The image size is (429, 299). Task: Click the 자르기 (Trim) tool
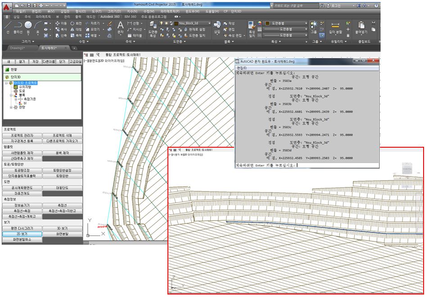point(92,23)
